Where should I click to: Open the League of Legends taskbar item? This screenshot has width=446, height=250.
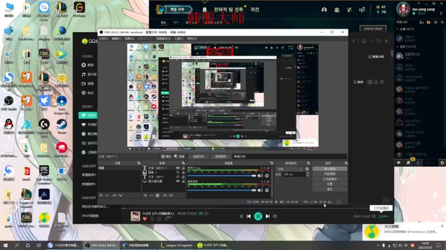coord(176,245)
